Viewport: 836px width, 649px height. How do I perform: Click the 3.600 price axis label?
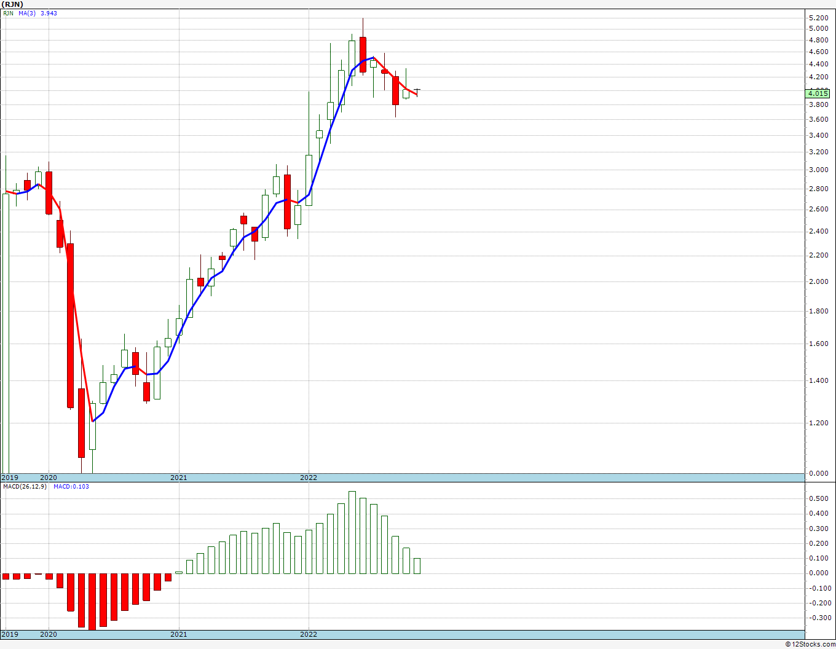pyautogui.click(x=818, y=119)
